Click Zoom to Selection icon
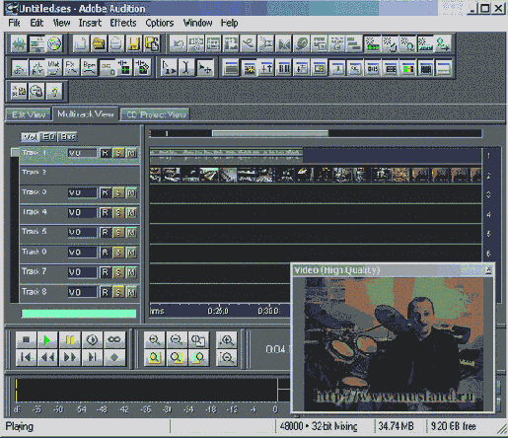 (x=154, y=357)
